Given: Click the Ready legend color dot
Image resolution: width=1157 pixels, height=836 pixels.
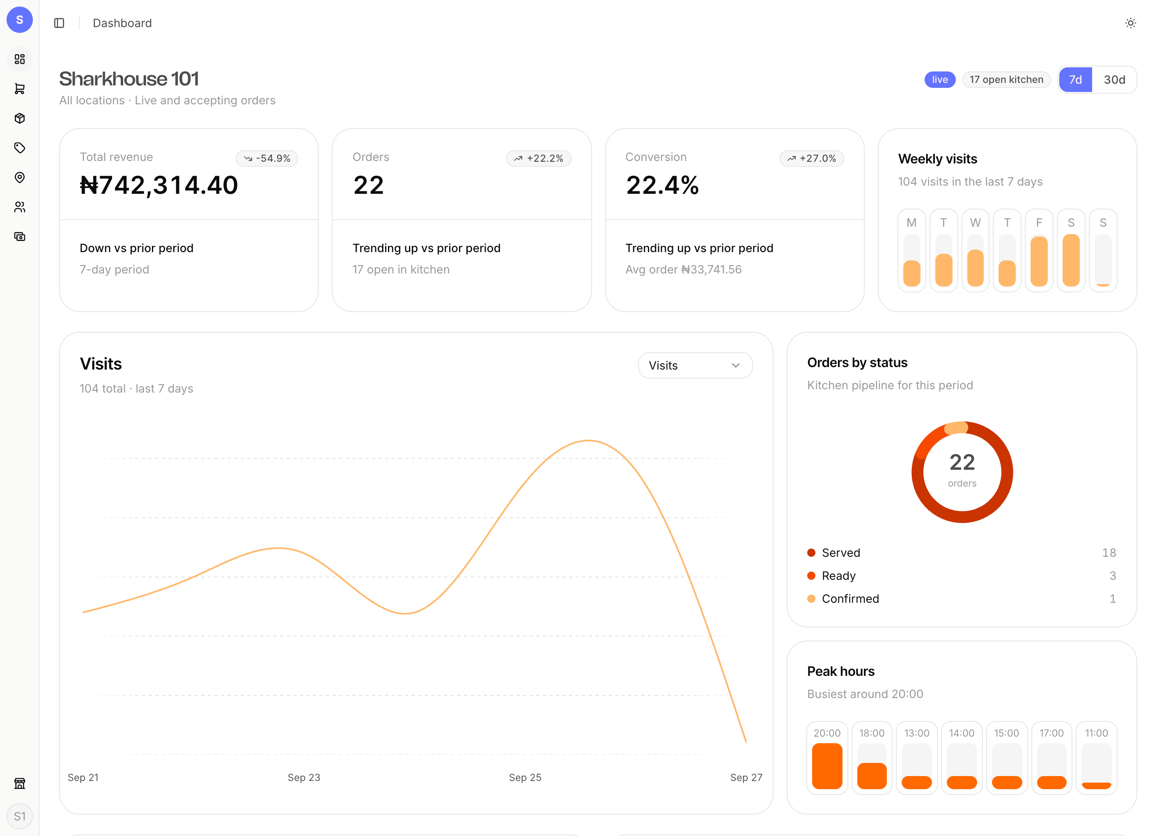Looking at the screenshot, I should pos(811,575).
